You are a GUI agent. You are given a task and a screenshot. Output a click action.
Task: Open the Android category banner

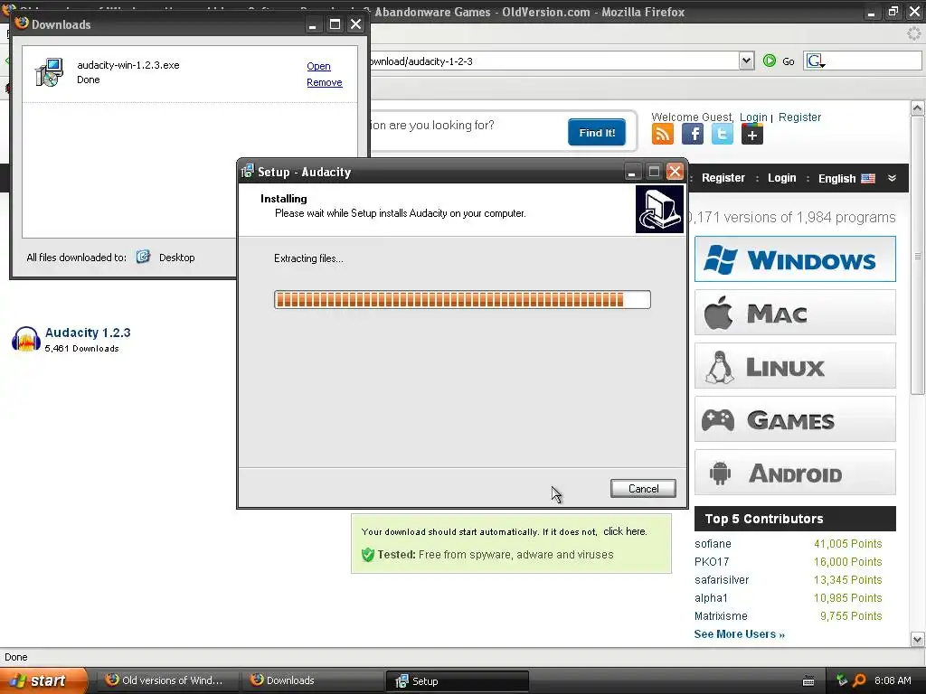(795, 472)
